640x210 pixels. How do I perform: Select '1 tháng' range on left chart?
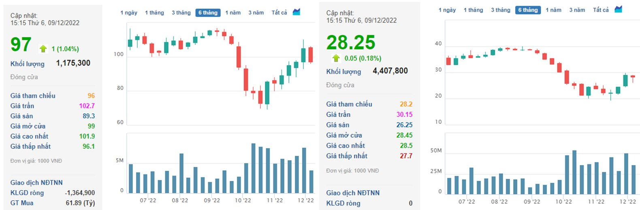(154, 13)
